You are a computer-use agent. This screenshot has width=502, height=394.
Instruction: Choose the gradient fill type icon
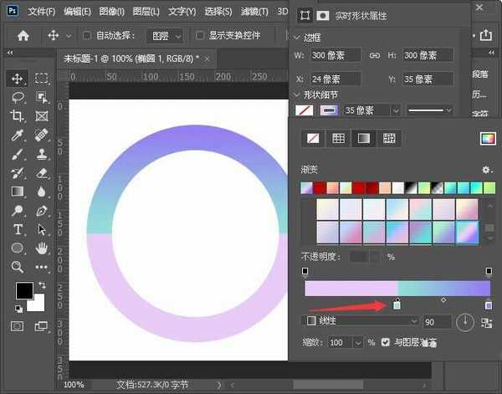click(364, 138)
